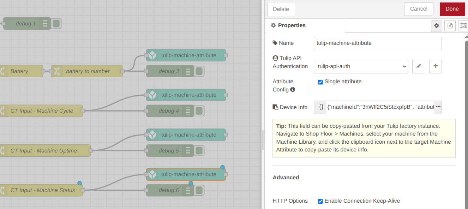Expand Device Info editor with ellipsis button

[438, 107]
